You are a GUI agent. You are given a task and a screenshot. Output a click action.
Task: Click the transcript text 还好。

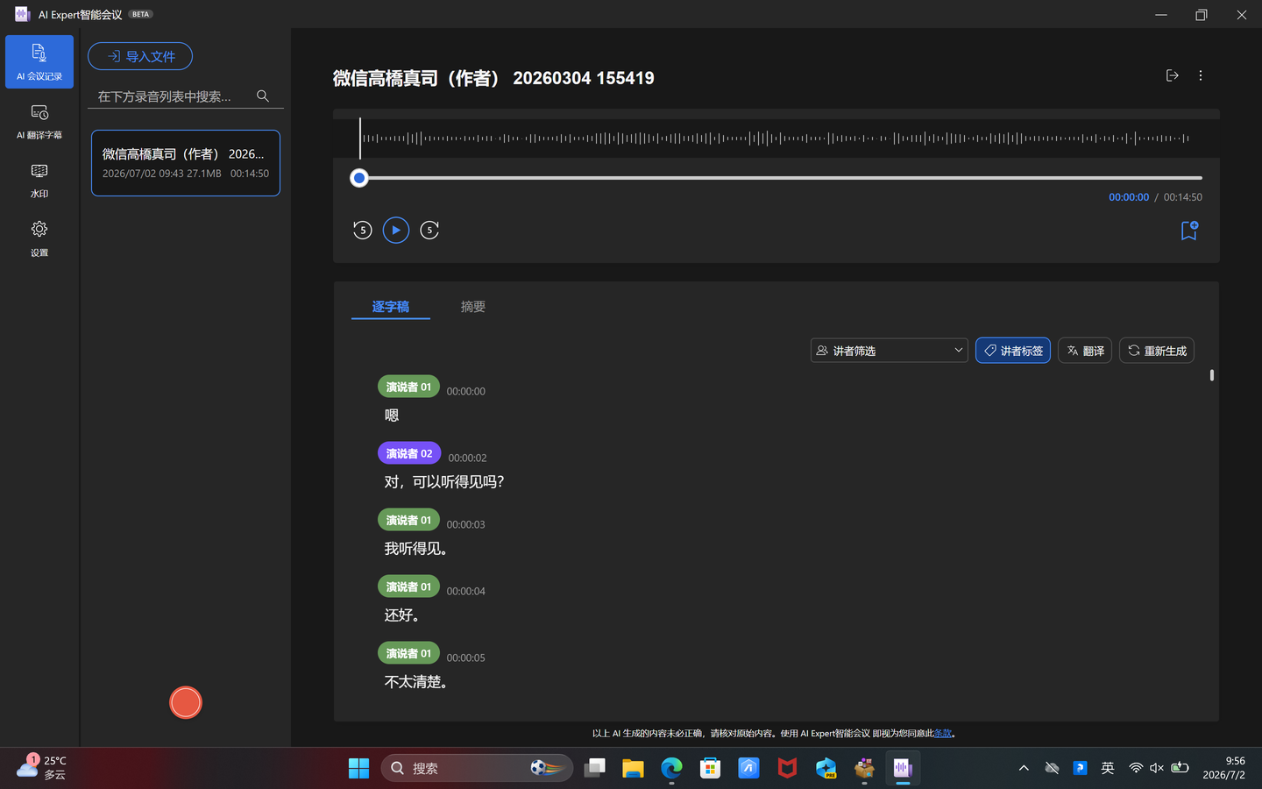(x=402, y=615)
